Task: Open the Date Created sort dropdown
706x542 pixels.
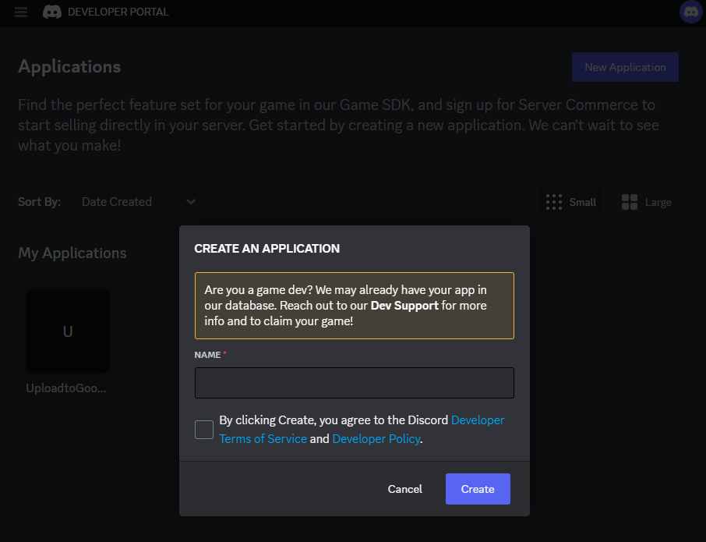Action: (139, 202)
